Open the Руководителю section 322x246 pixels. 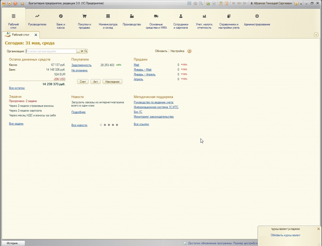click(37, 20)
